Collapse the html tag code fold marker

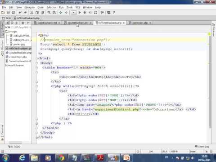pos(37,58)
